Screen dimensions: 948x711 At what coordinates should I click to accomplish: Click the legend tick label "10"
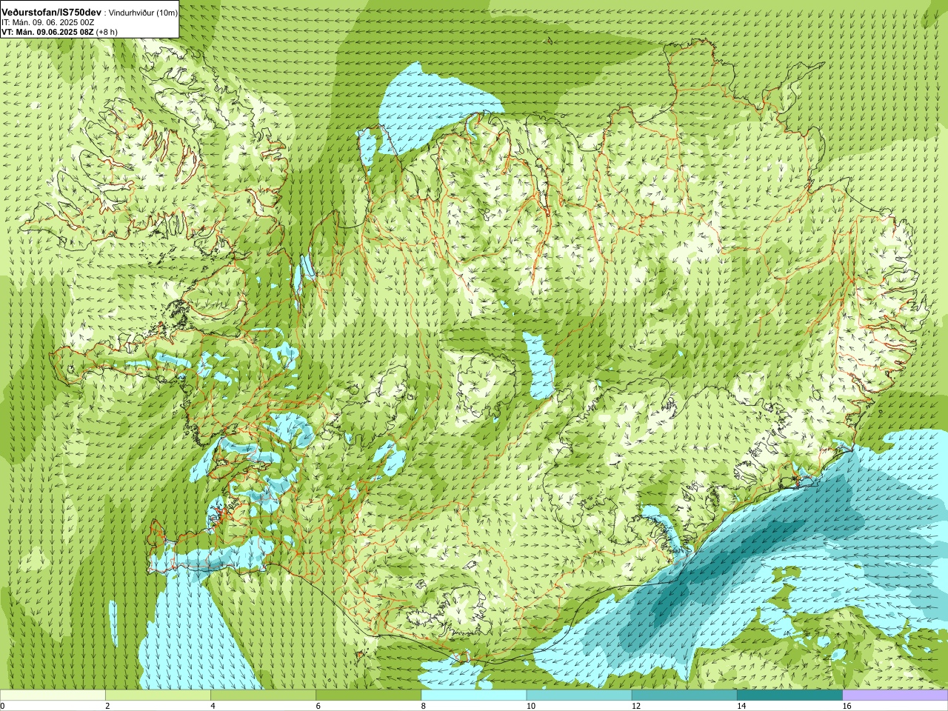pos(531,706)
